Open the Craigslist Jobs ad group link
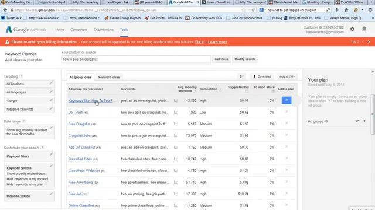This screenshot has height=210, width=375. pyautogui.click(x=80, y=136)
